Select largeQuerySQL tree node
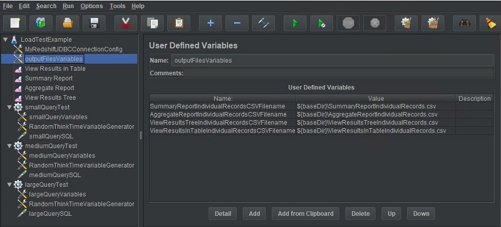The height and width of the screenshot is (227, 501). (x=51, y=214)
